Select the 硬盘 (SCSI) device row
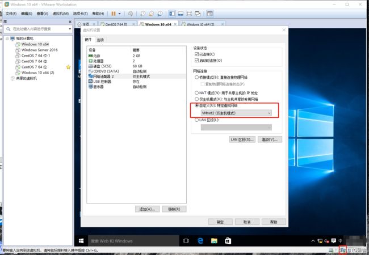Screen dimensions: 369x255 pos(137,66)
